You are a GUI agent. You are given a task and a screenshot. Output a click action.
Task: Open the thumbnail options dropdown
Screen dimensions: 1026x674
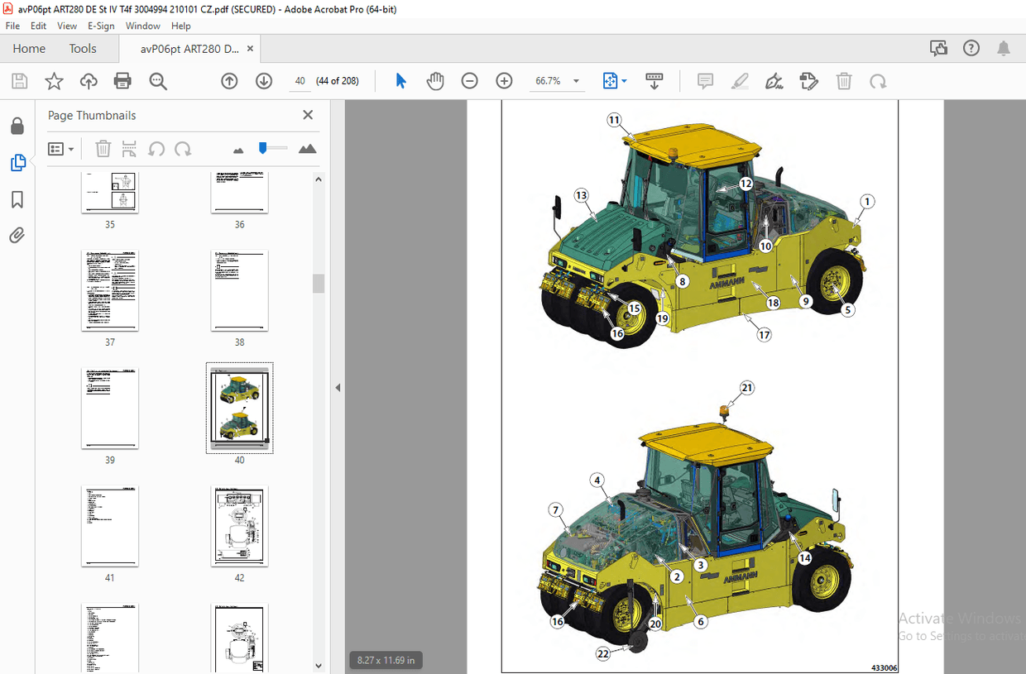[60, 149]
